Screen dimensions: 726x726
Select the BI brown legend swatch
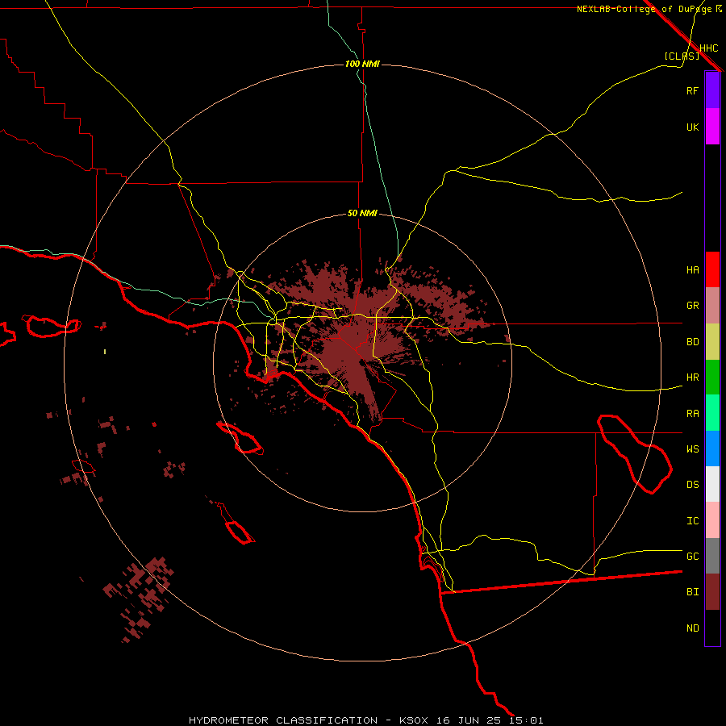[712, 592]
